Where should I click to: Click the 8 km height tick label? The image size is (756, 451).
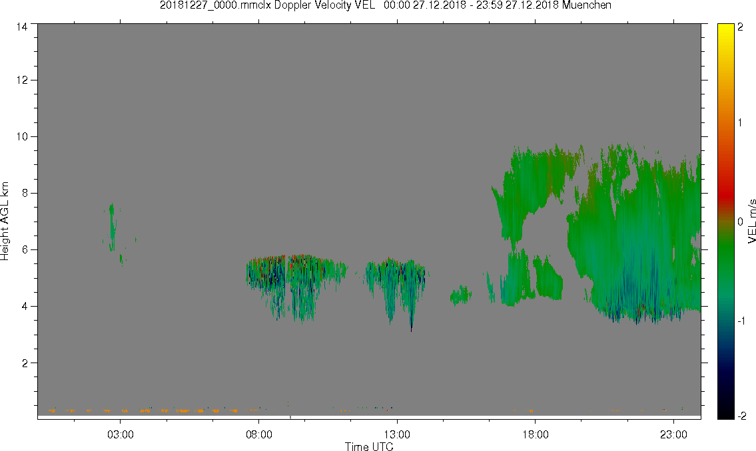pyautogui.click(x=25, y=193)
